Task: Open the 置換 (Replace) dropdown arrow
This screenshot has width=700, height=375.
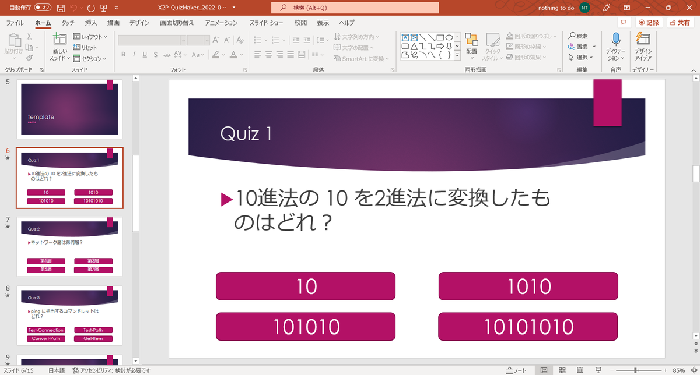Action: click(x=594, y=47)
